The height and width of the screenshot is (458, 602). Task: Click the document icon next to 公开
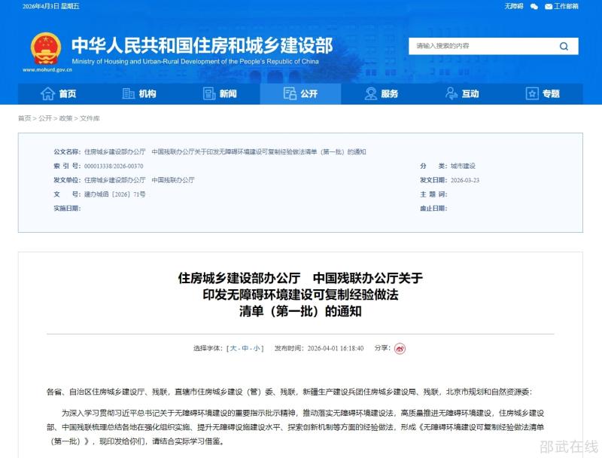pyautogui.click(x=290, y=93)
